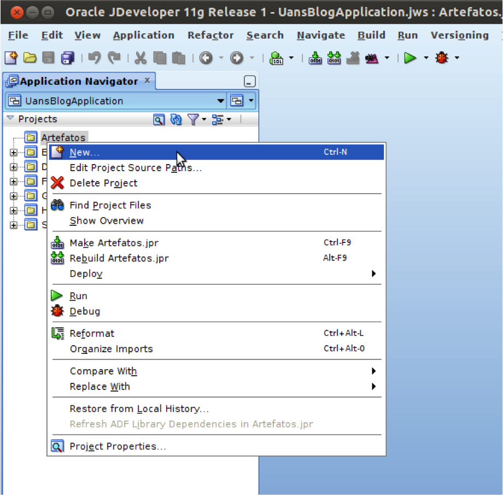
Task: Click the Refresh projects icon
Action: (x=176, y=119)
